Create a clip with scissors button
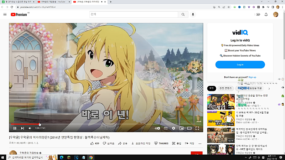 click(x=176, y=144)
